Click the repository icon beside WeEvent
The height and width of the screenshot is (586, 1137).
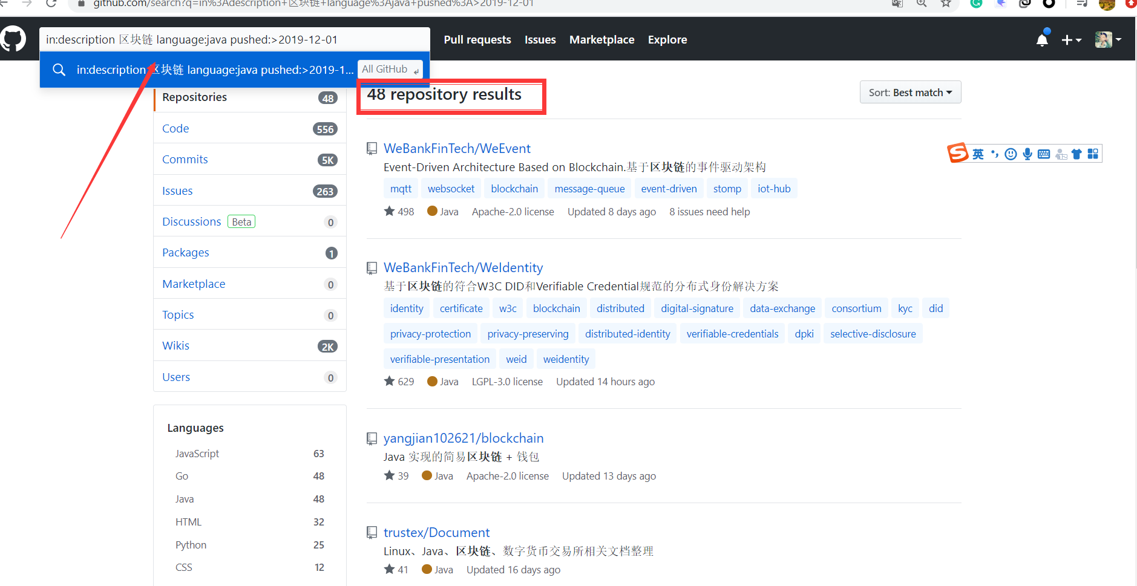click(x=372, y=149)
